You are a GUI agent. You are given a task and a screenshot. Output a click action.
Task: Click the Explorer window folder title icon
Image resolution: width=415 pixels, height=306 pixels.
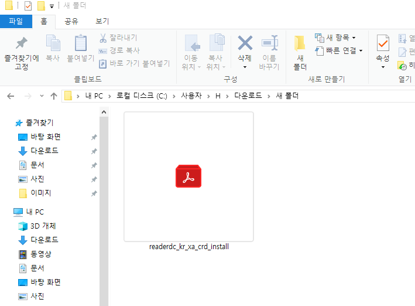pyautogui.click(x=9, y=5)
